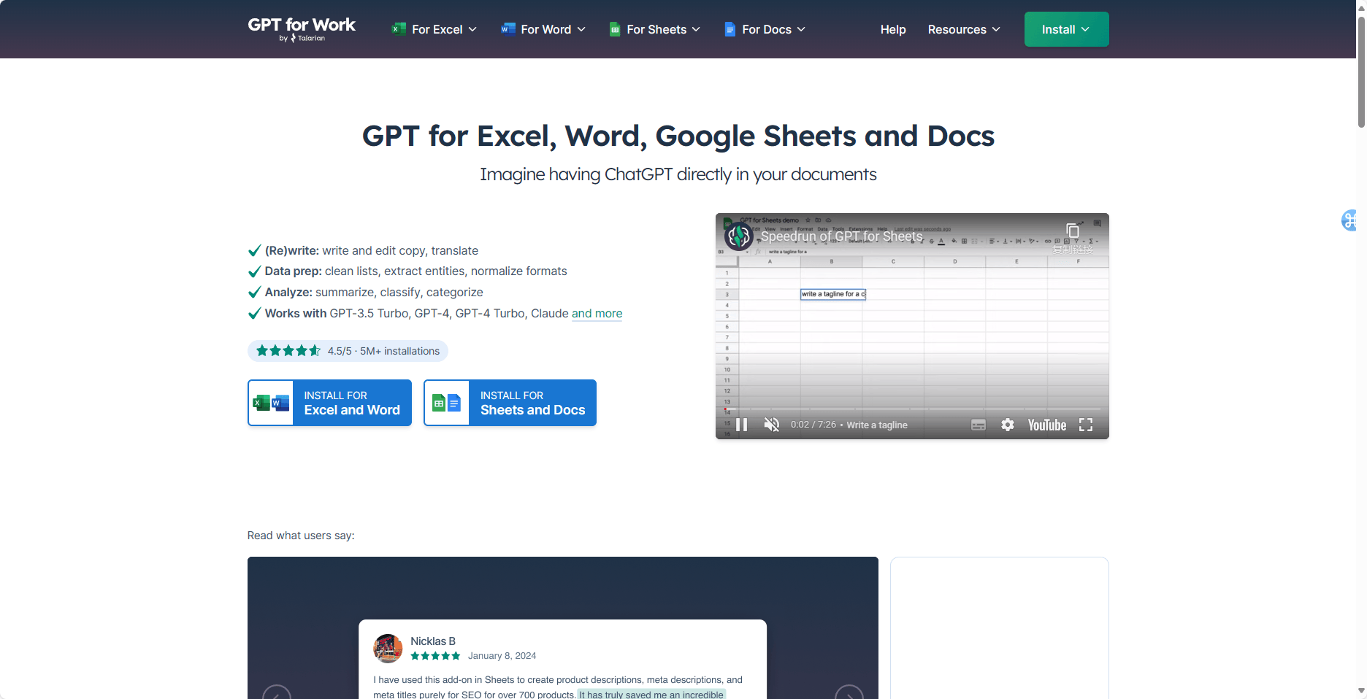Click the 4.5/5 rating badge
Image resolution: width=1367 pixels, height=699 pixels.
tap(348, 351)
